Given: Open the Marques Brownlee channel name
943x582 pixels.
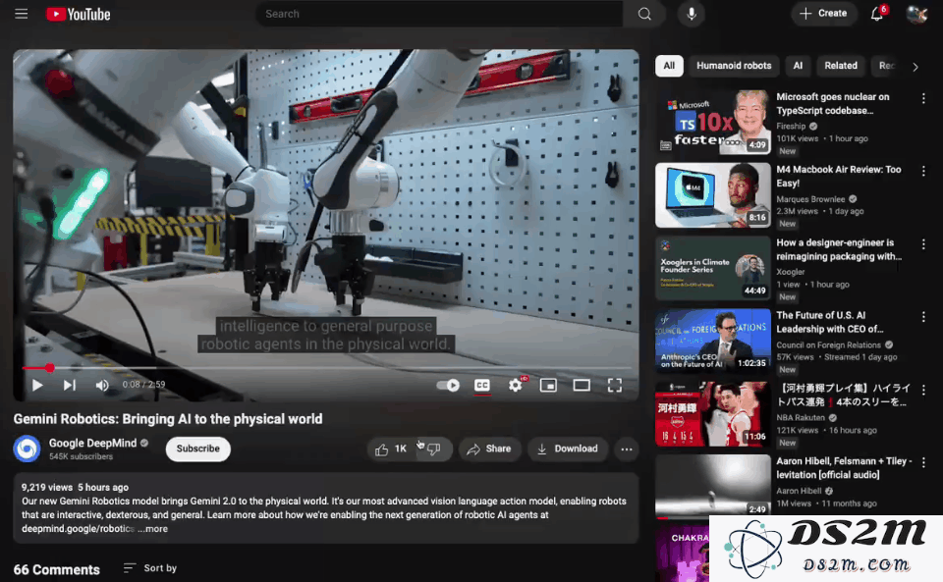Looking at the screenshot, I should point(810,199).
